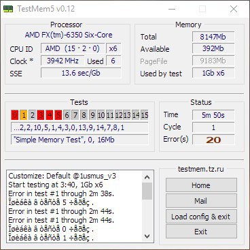
Task: Click the Mail button
Action: pos(201,201)
